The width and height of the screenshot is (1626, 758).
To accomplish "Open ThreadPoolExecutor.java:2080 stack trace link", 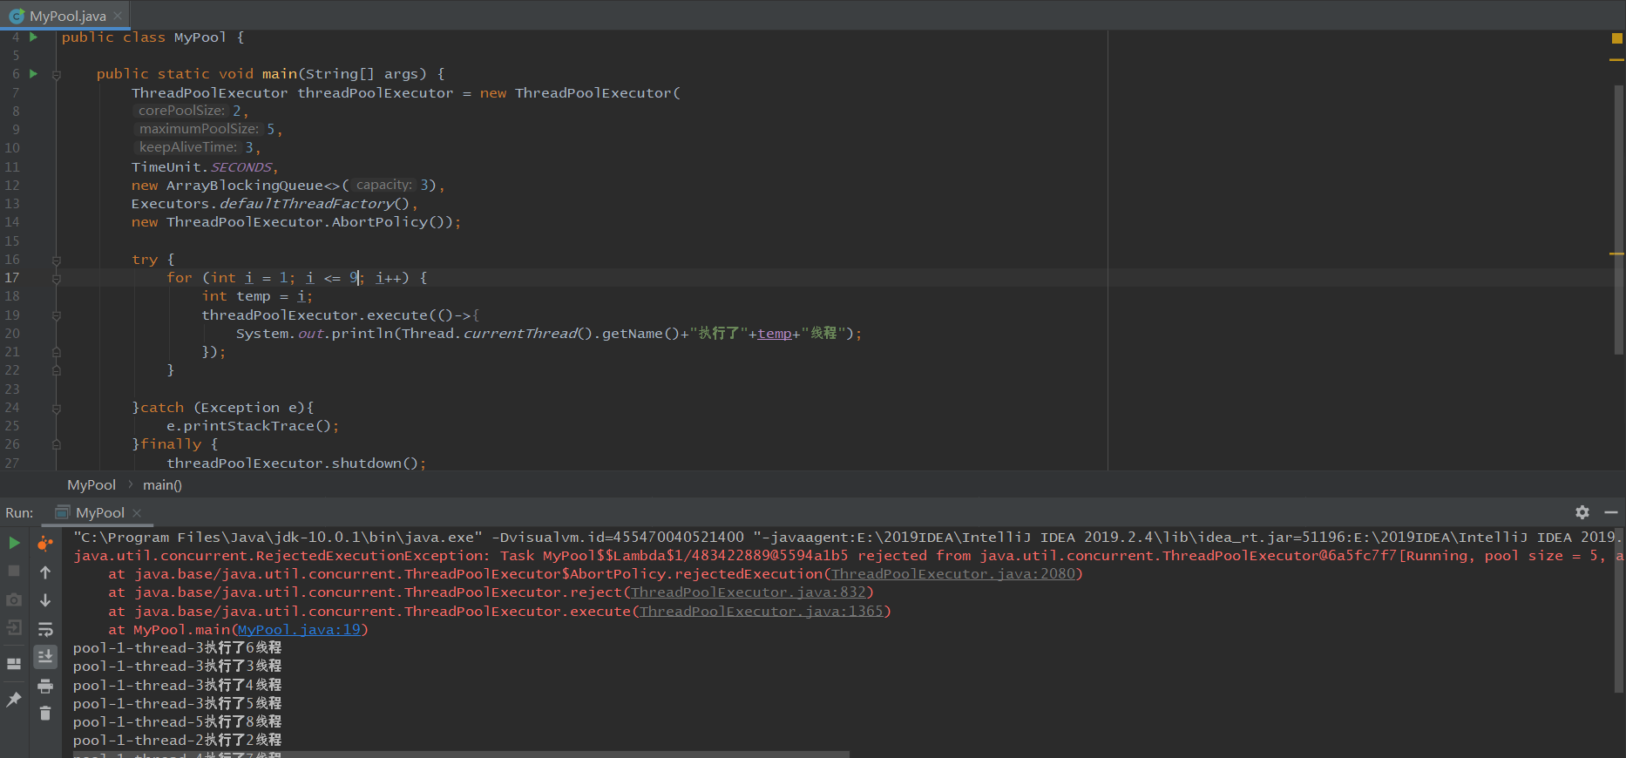I will 953,574.
